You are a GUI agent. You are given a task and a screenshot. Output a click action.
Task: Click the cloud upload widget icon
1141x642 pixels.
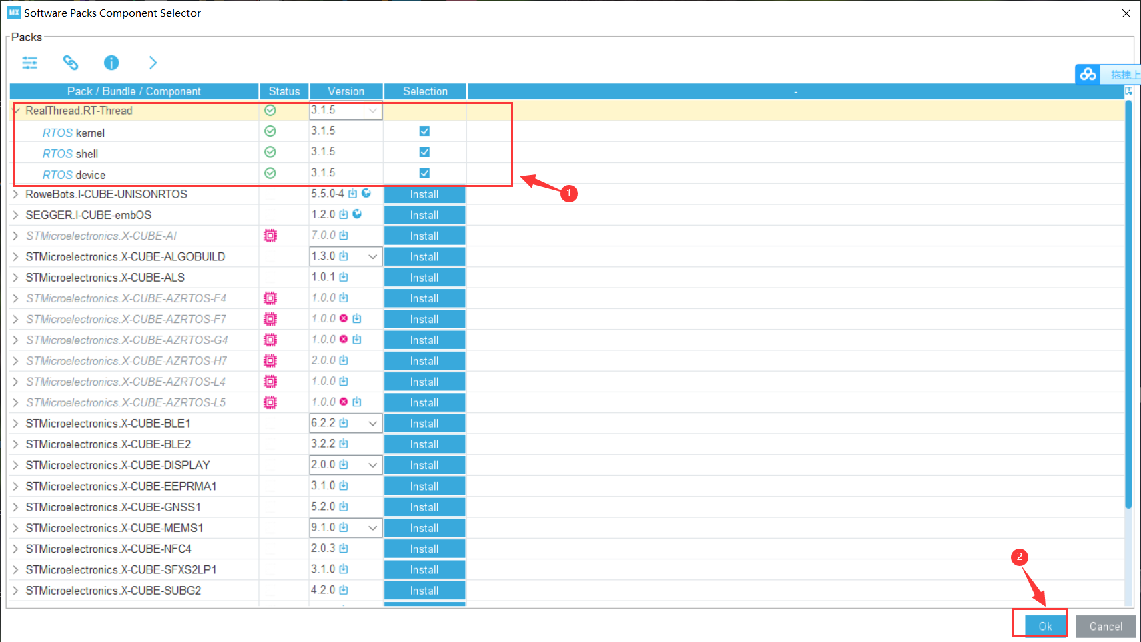[1088, 75]
